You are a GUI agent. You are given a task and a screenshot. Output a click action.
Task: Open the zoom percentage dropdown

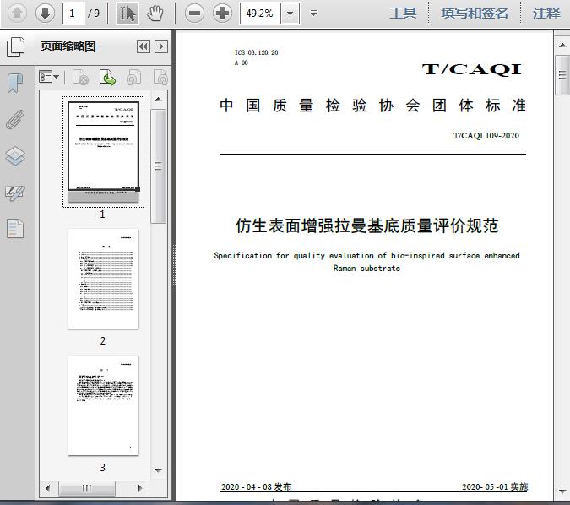pyautogui.click(x=290, y=13)
